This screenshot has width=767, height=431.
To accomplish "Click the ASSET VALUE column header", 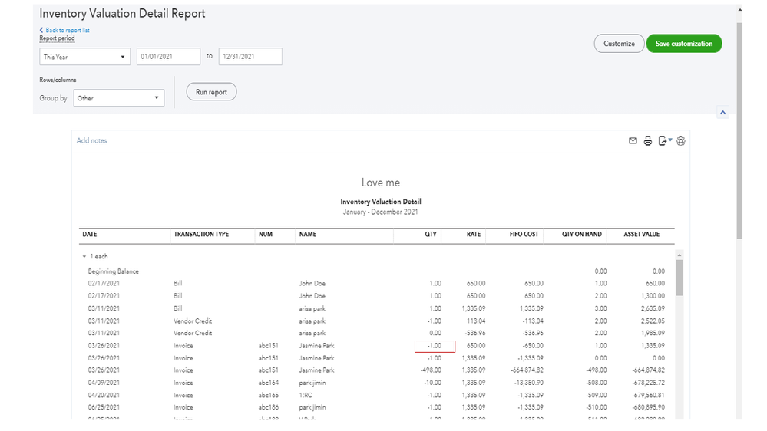I will click(x=643, y=234).
